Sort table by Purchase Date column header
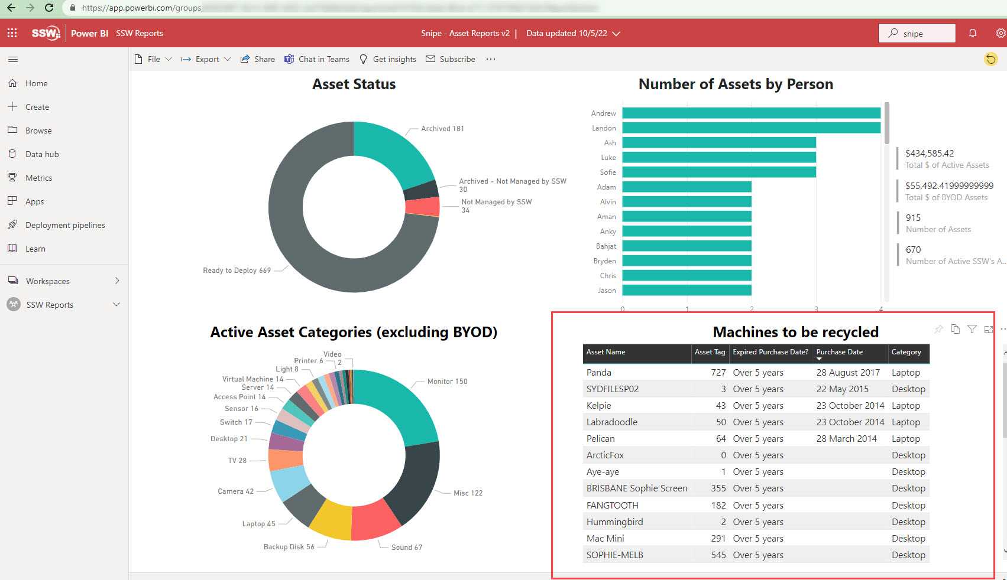 pyautogui.click(x=839, y=352)
